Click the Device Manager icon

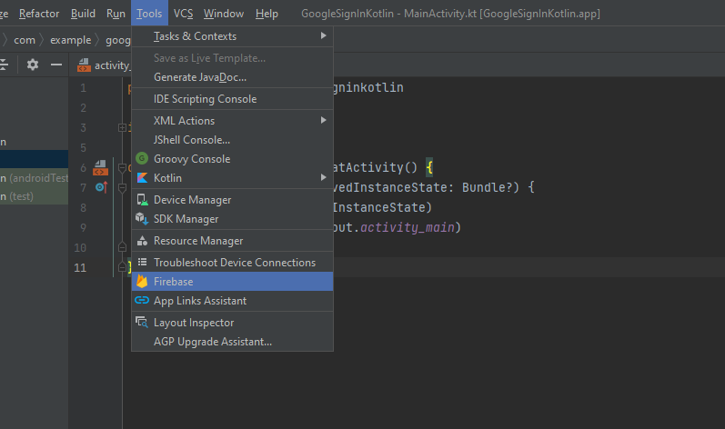pos(142,199)
